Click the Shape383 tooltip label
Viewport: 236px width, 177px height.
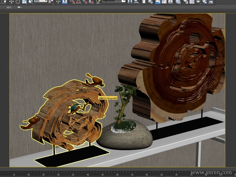108,98
